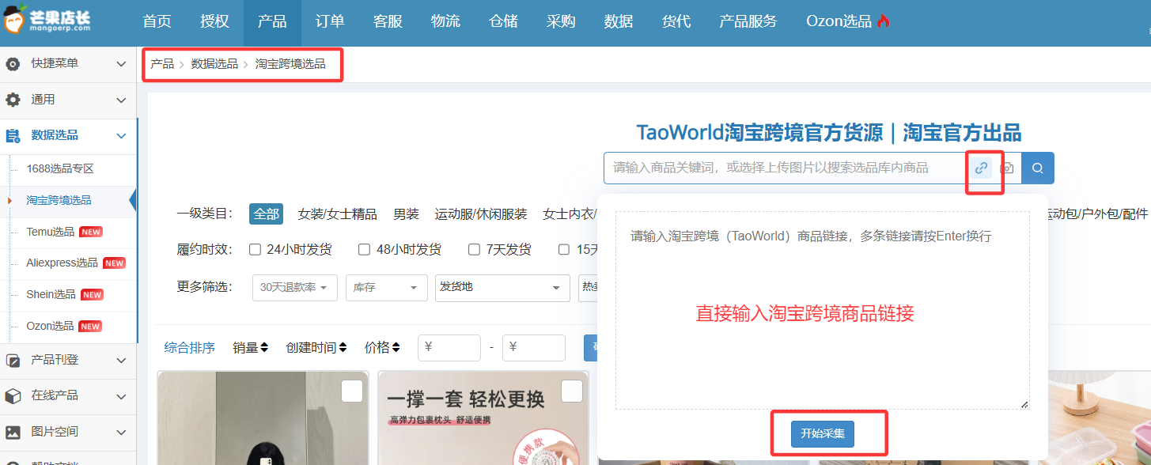Open the 发货地 dropdown
The width and height of the screenshot is (1151, 465).
click(x=502, y=287)
